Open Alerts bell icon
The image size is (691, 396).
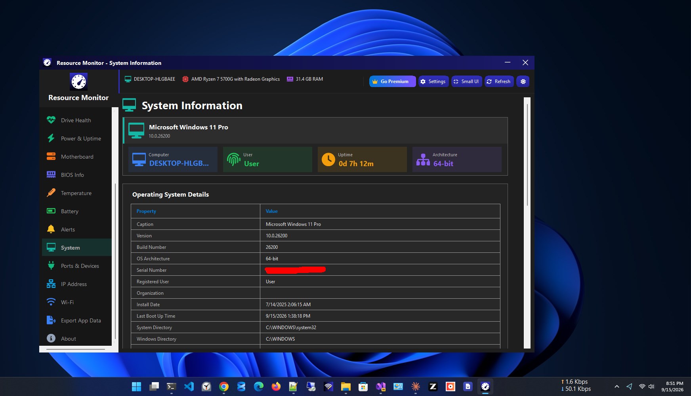tap(51, 229)
